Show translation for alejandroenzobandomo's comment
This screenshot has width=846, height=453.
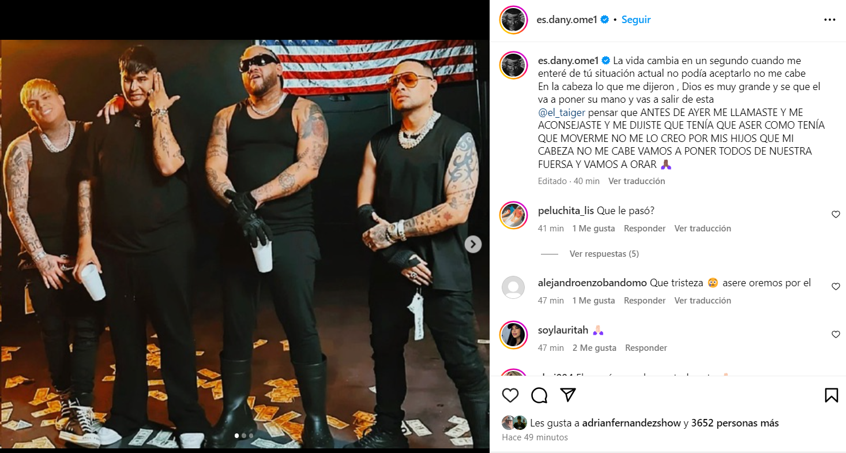702,301
